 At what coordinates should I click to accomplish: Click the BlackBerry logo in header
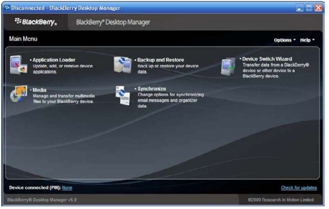[36, 22]
